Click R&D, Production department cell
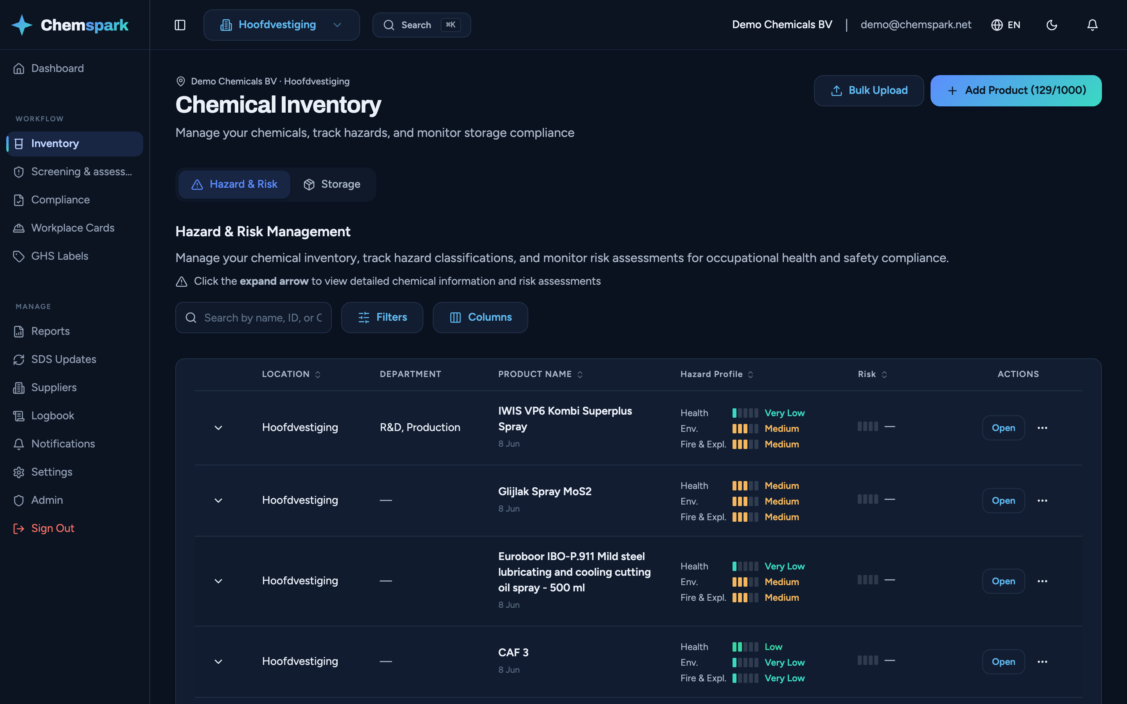The image size is (1127, 704). coord(419,427)
